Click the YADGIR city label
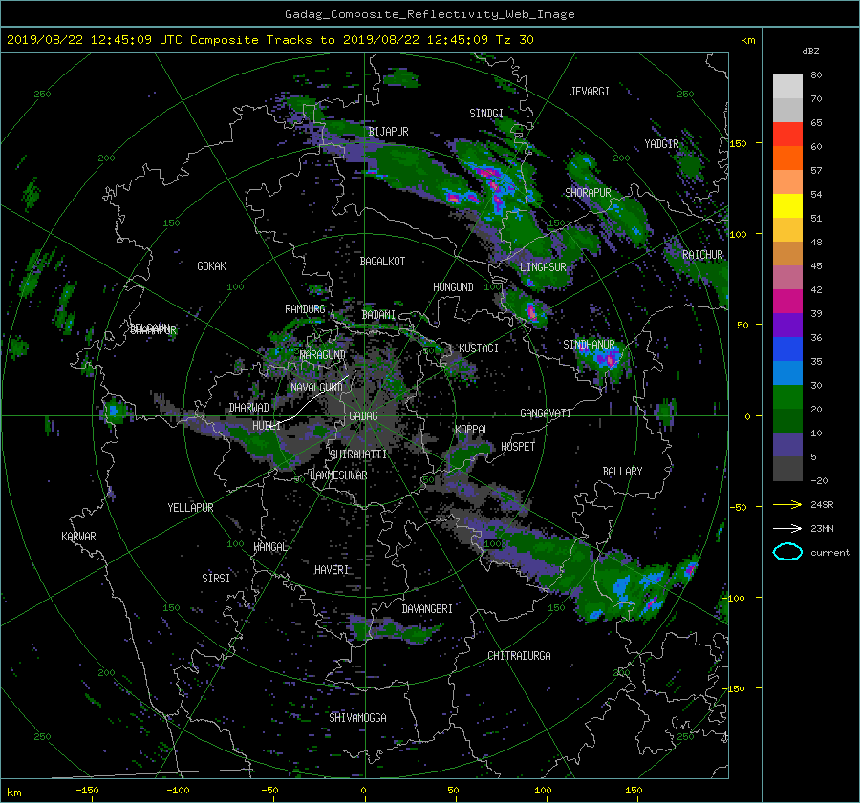This screenshot has height=803, width=860. click(x=661, y=144)
